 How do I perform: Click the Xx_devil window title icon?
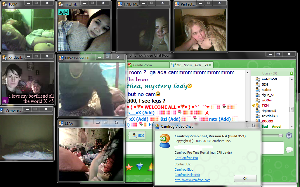(5, 57)
